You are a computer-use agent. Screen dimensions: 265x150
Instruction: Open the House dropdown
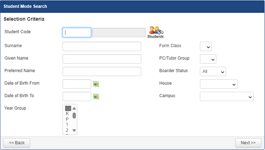[219, 84]
